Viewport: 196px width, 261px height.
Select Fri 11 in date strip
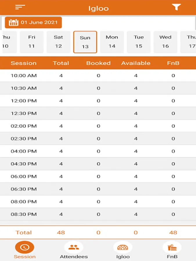[x=32, y=42]
